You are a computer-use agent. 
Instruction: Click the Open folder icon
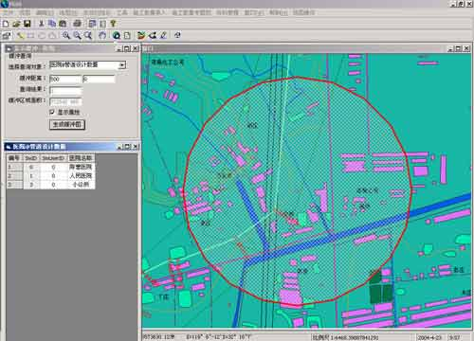pos(16,24)
